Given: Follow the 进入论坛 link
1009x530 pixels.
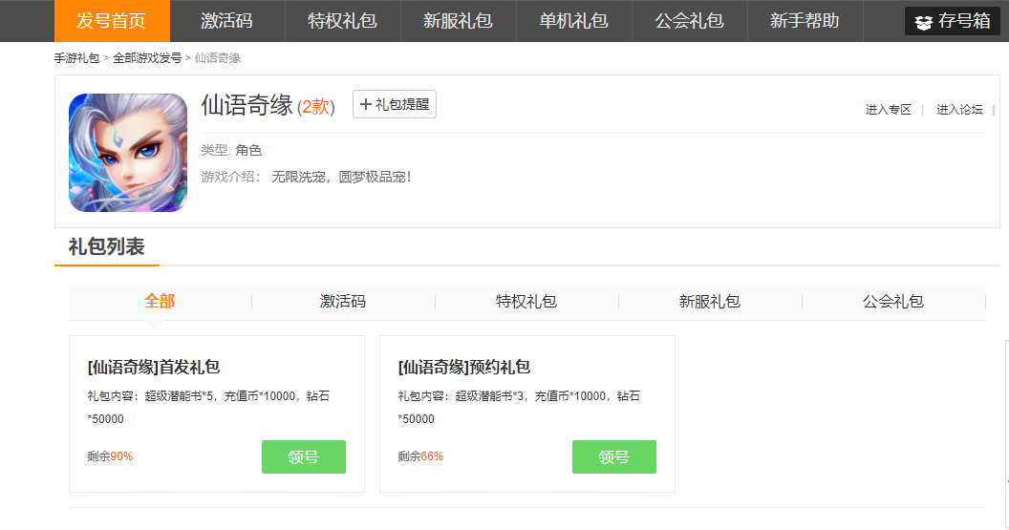Looking at the screenshot, I should [959, 110].
